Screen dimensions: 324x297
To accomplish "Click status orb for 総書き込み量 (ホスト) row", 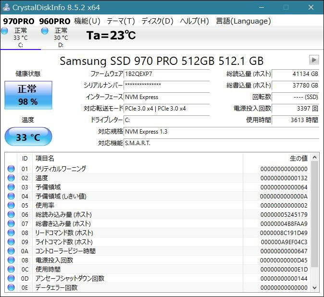I will [11, 223].
